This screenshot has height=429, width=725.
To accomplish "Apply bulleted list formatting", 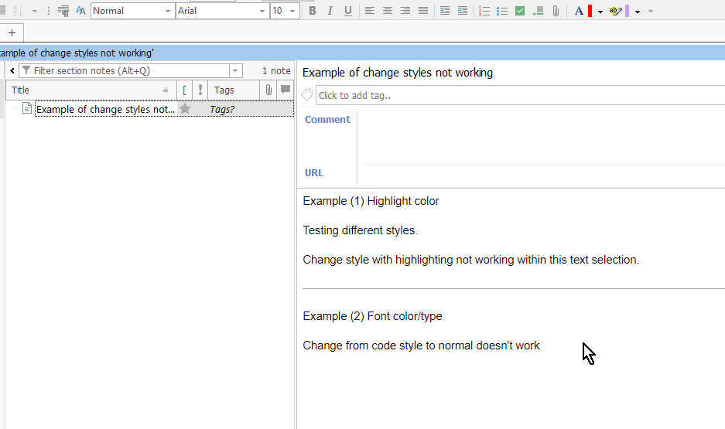I will (x=501, y=11).
